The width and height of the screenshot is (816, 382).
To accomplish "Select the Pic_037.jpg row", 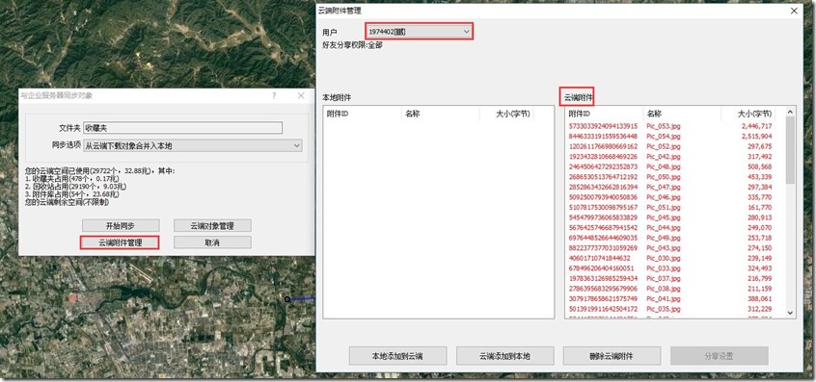I will tap(675, 278).
